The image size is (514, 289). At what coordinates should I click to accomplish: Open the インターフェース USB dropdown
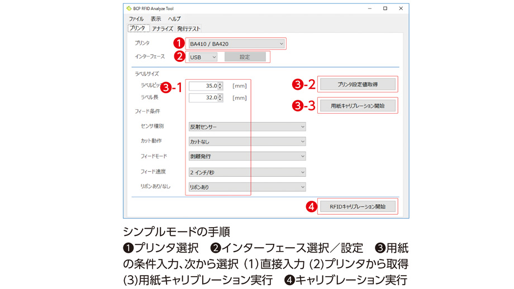(x=202, y=57)
